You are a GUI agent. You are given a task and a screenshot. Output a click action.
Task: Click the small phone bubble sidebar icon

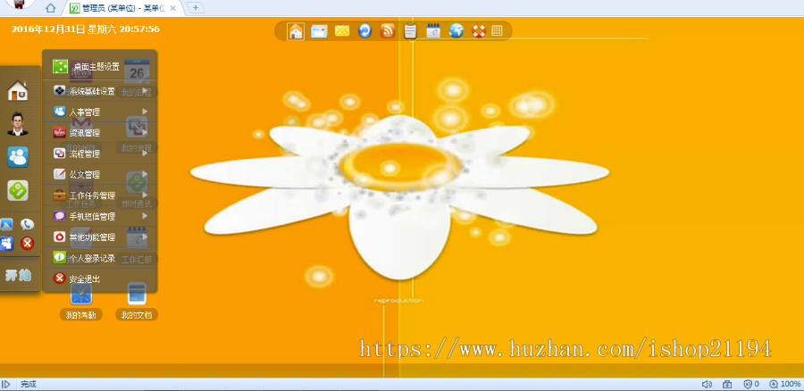coord(27,224)
